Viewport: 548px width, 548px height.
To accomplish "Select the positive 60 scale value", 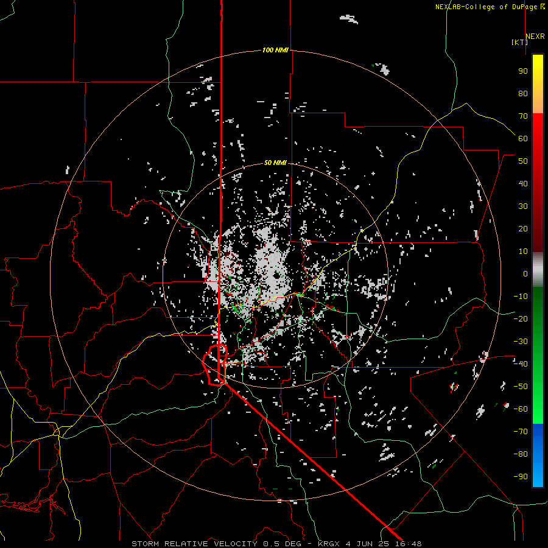I will (523, 139).
